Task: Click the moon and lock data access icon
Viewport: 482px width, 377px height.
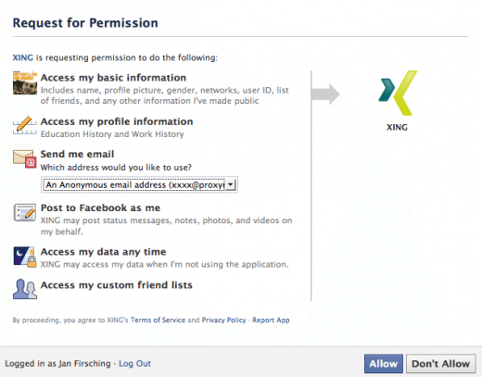Action: pyautogui.click(x=25, y=257)
